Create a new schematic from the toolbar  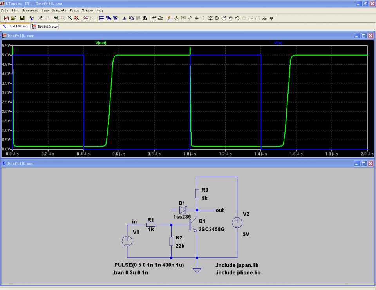pos(6,18)
